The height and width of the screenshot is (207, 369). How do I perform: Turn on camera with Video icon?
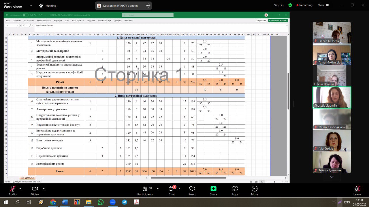[35, 189]
